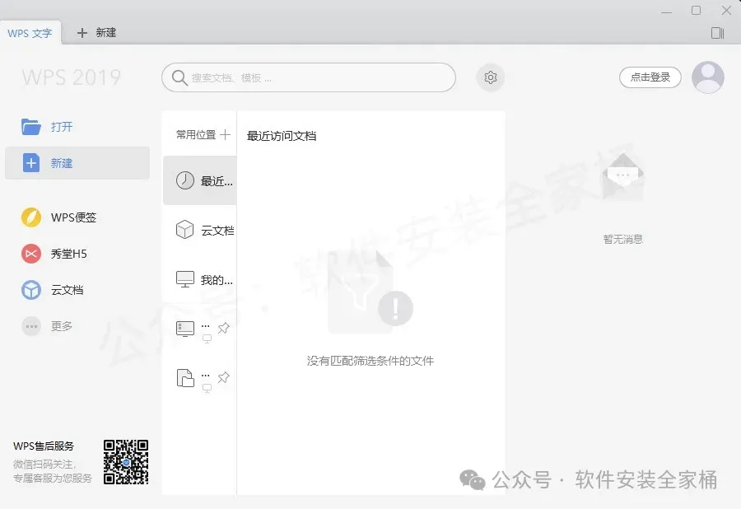The image size is (741, 509).
Task: Maximize the WPS window
Action: click(x=696, y=11)
